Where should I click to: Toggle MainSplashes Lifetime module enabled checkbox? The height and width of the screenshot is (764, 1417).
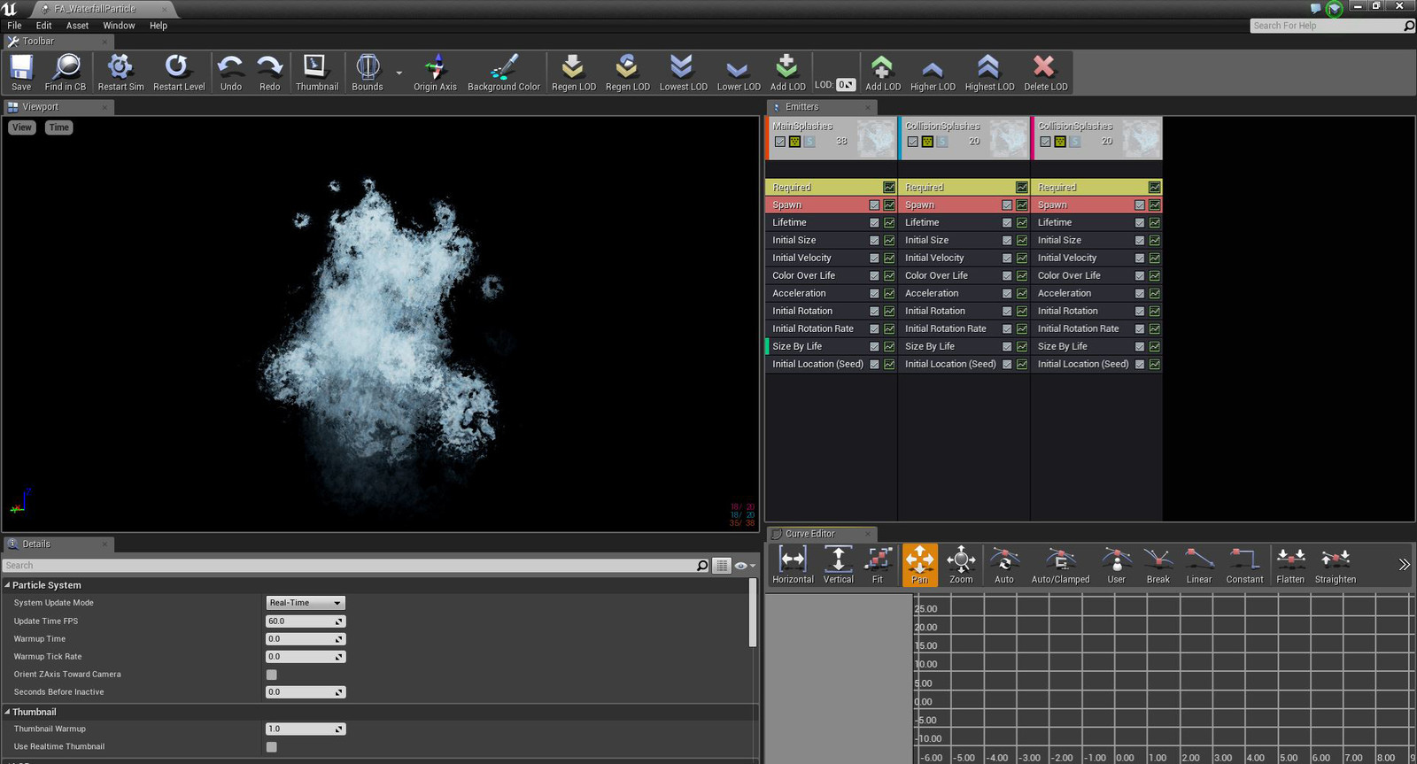tap(874, 223)
